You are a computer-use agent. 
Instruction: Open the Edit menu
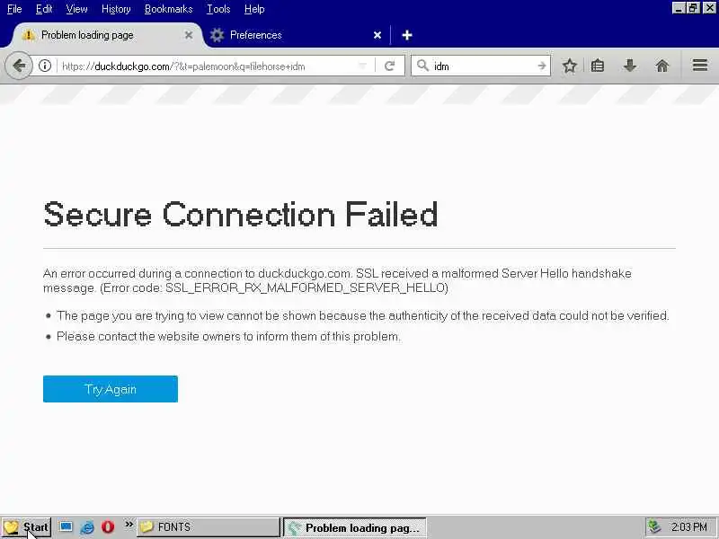pyautogui.click(x=44, y=9)
